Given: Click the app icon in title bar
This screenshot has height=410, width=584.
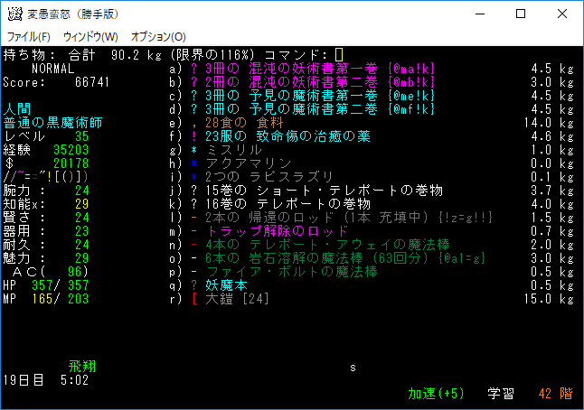Looking at the screenshot, I should coord(14,14).
